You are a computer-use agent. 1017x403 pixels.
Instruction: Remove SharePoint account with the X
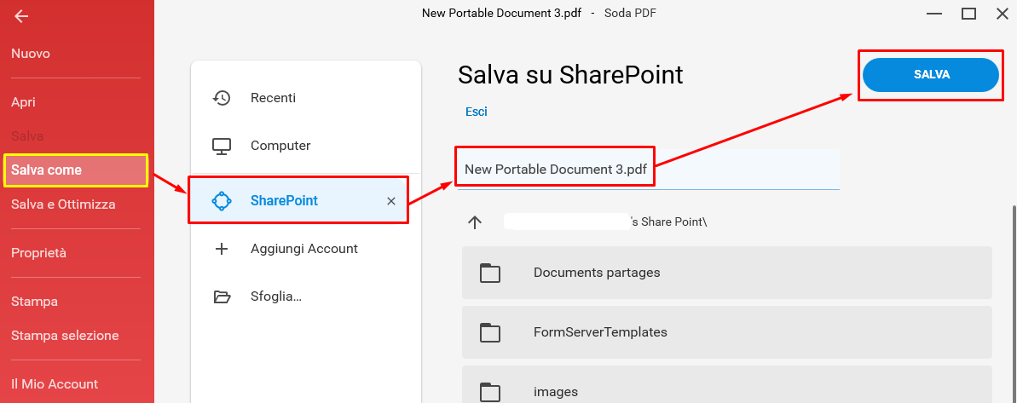(391, 201)
